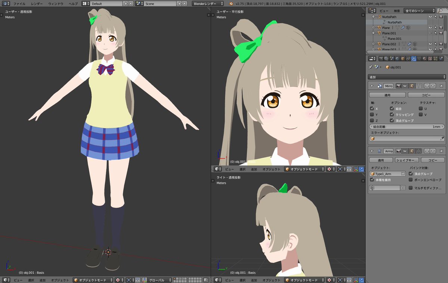Apply the Armature modifier with 適用
Viewport: 448px width, 283px height.
[x=381, y=160]
